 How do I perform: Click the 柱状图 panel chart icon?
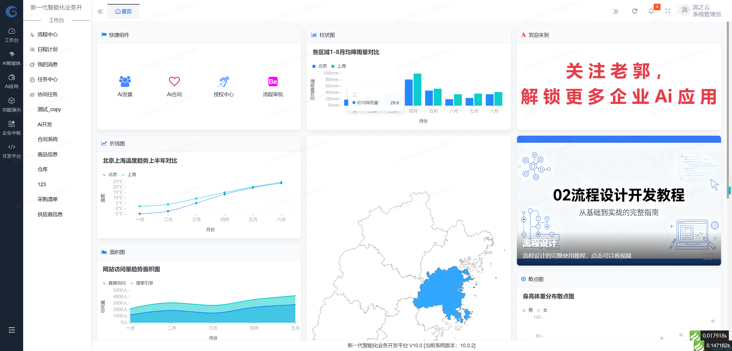314,35
